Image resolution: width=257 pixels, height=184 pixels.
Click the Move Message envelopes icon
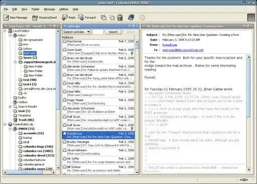(x=112, y=18)
